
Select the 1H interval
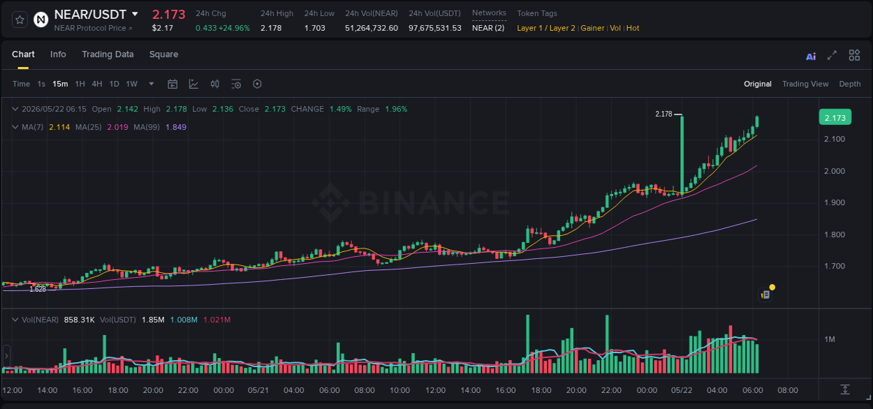(x=80, y=84)
